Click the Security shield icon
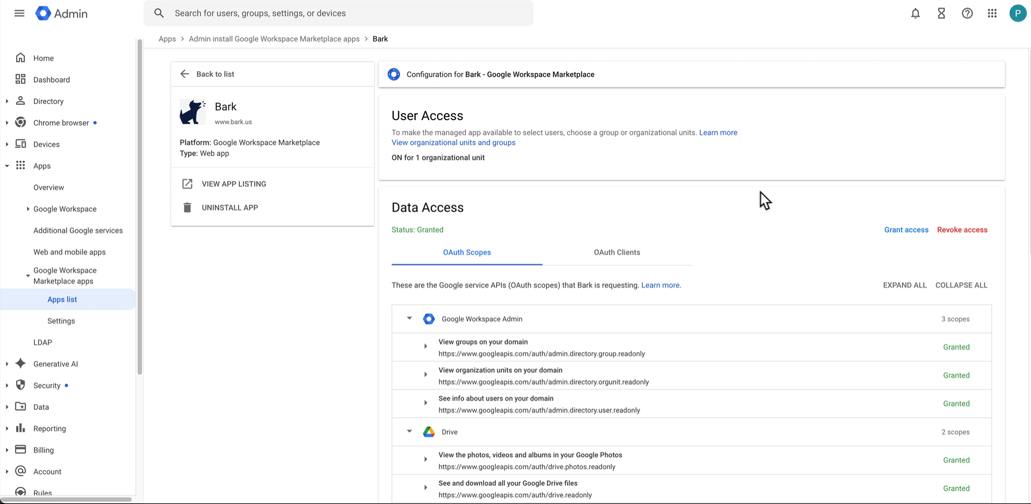Screen dimensions: 1031x504 pos(20,385)
